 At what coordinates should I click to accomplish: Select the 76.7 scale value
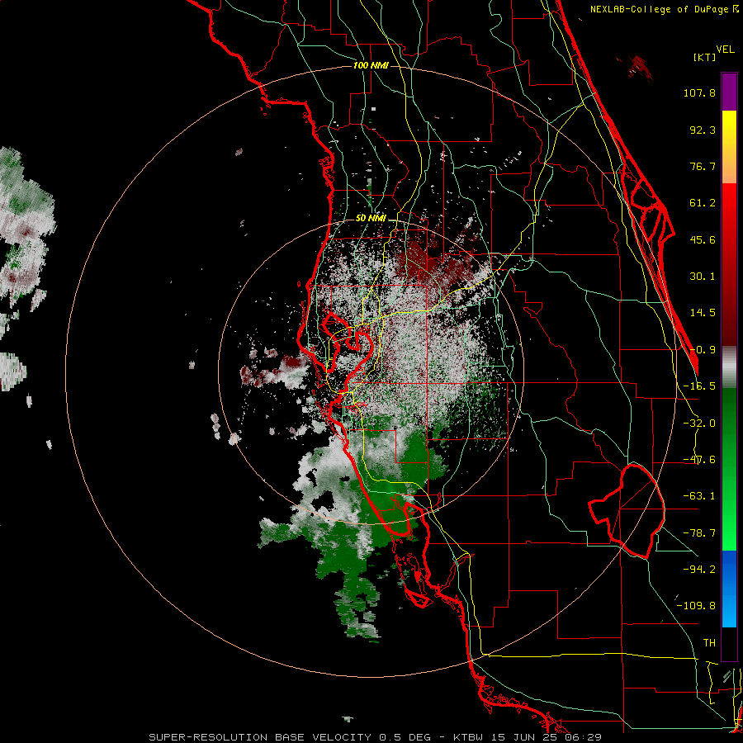click(703, 166)
